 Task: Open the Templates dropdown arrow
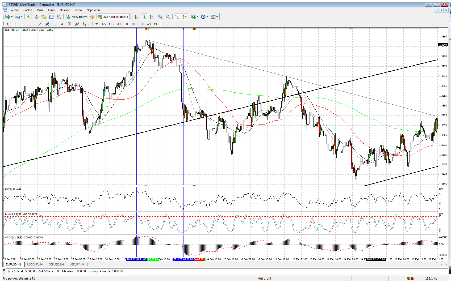pos(217,17)
